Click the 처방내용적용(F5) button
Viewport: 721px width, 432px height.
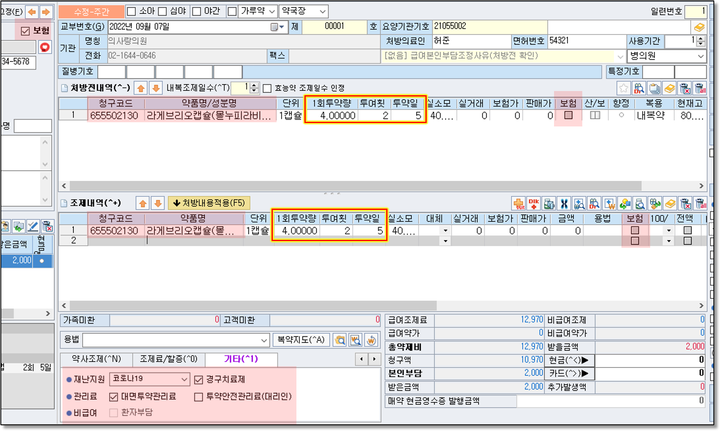209,203
